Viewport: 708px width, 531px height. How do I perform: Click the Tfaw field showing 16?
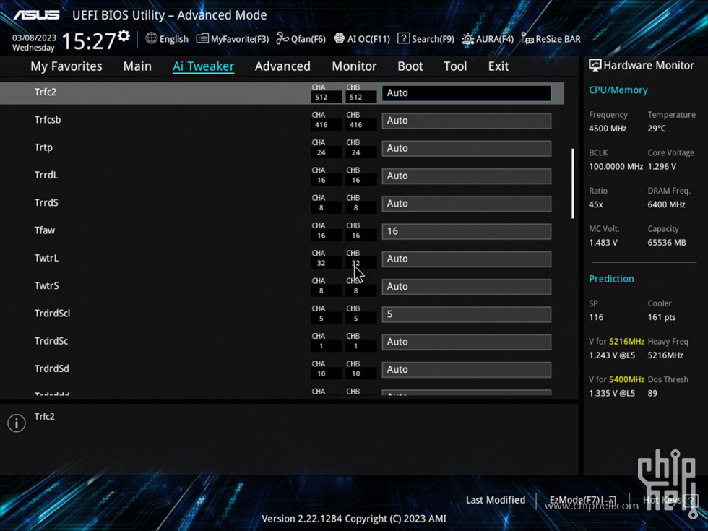tap(467, 231)
